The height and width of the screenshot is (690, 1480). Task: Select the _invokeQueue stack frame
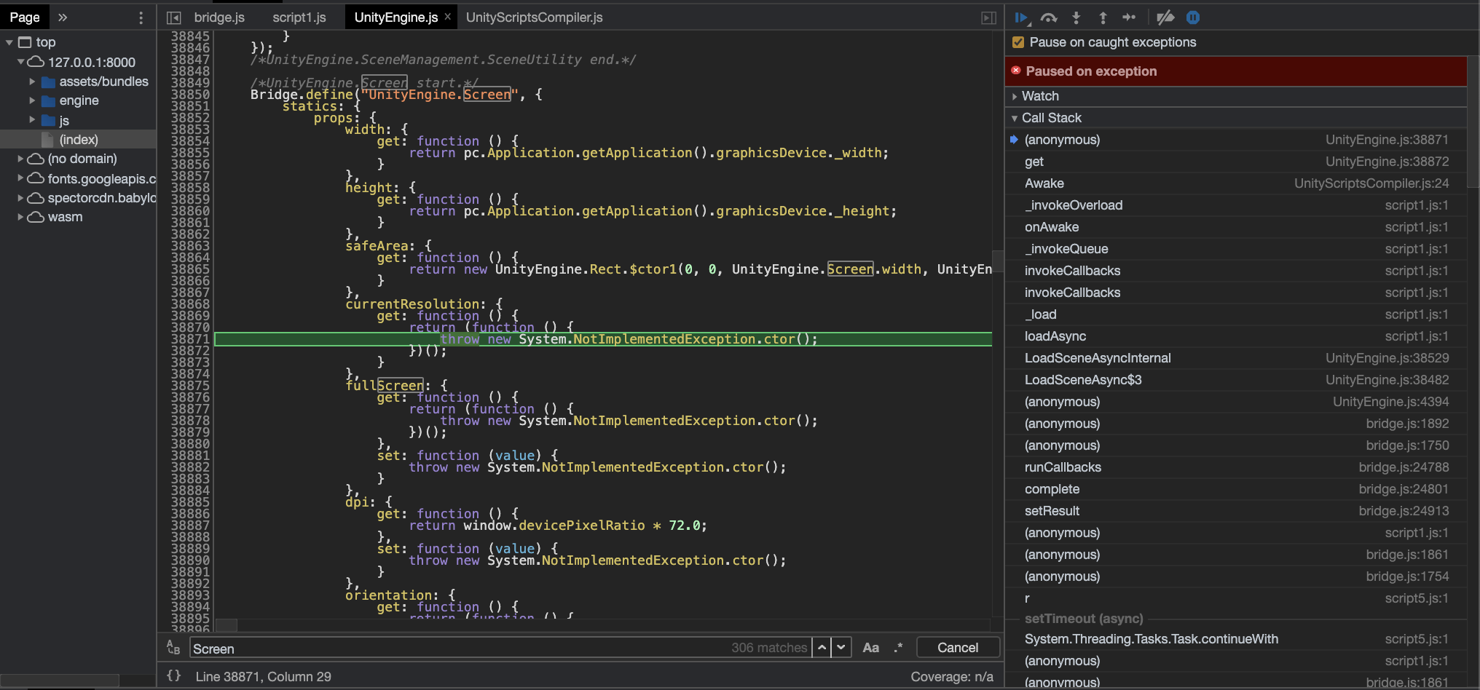pyautogui.click(x=1235, y=249)
